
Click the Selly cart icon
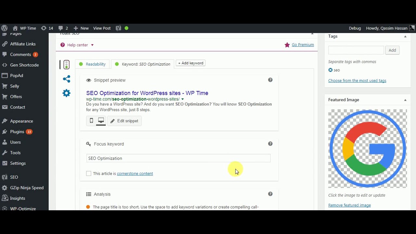pyautogui.click(x=5, y=86)
